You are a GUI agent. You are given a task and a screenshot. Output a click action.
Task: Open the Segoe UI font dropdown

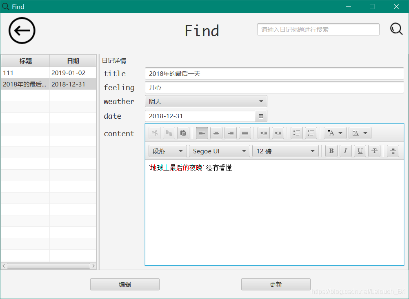coord(219,151)
